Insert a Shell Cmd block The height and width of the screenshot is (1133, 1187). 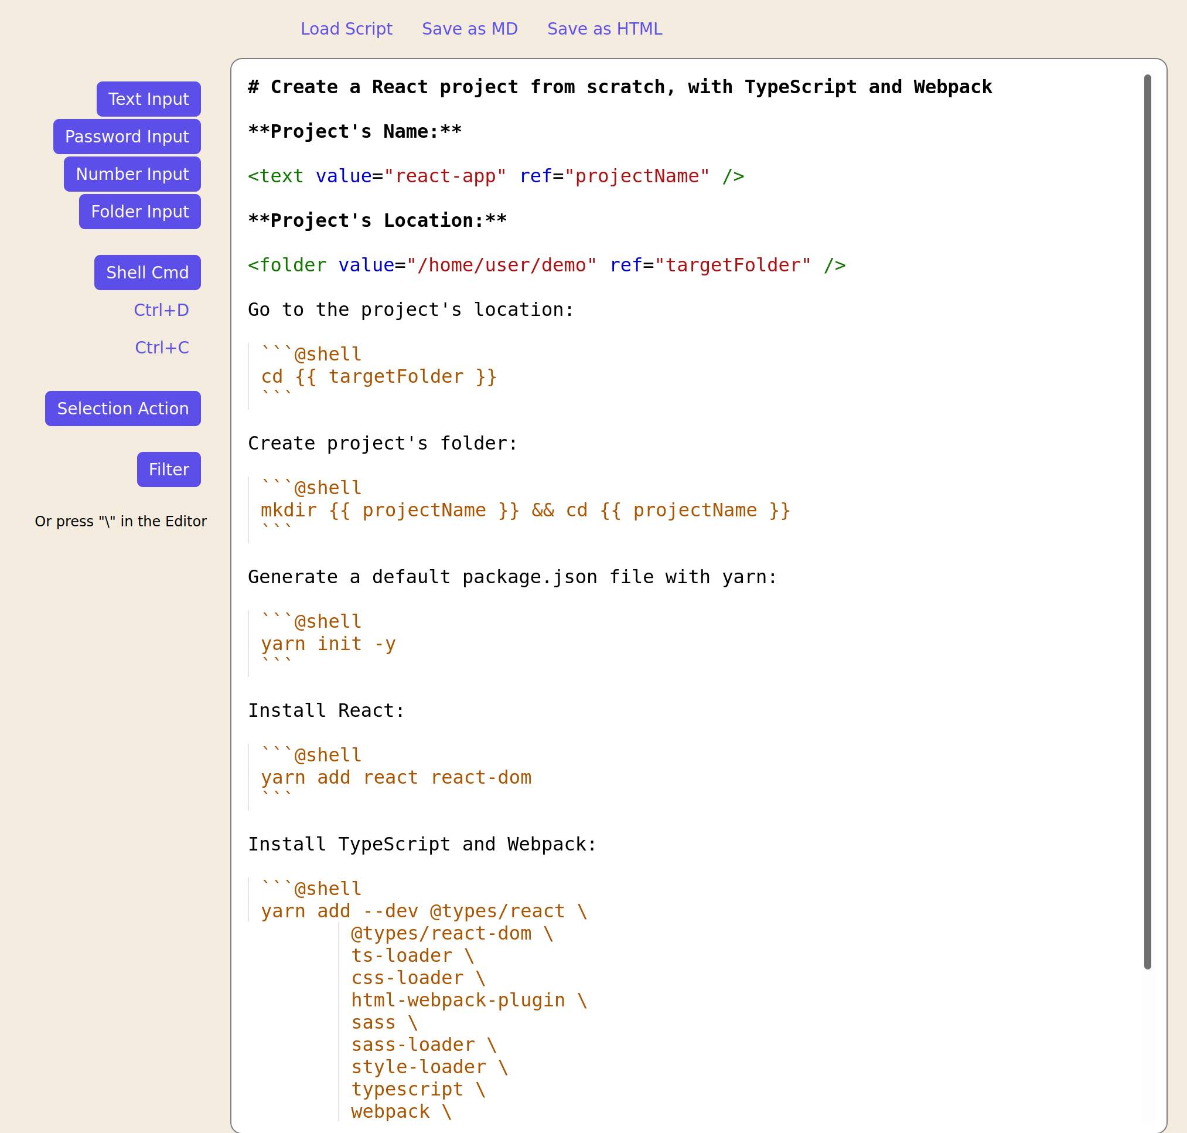pyautogui.click(x=147, y=273)
